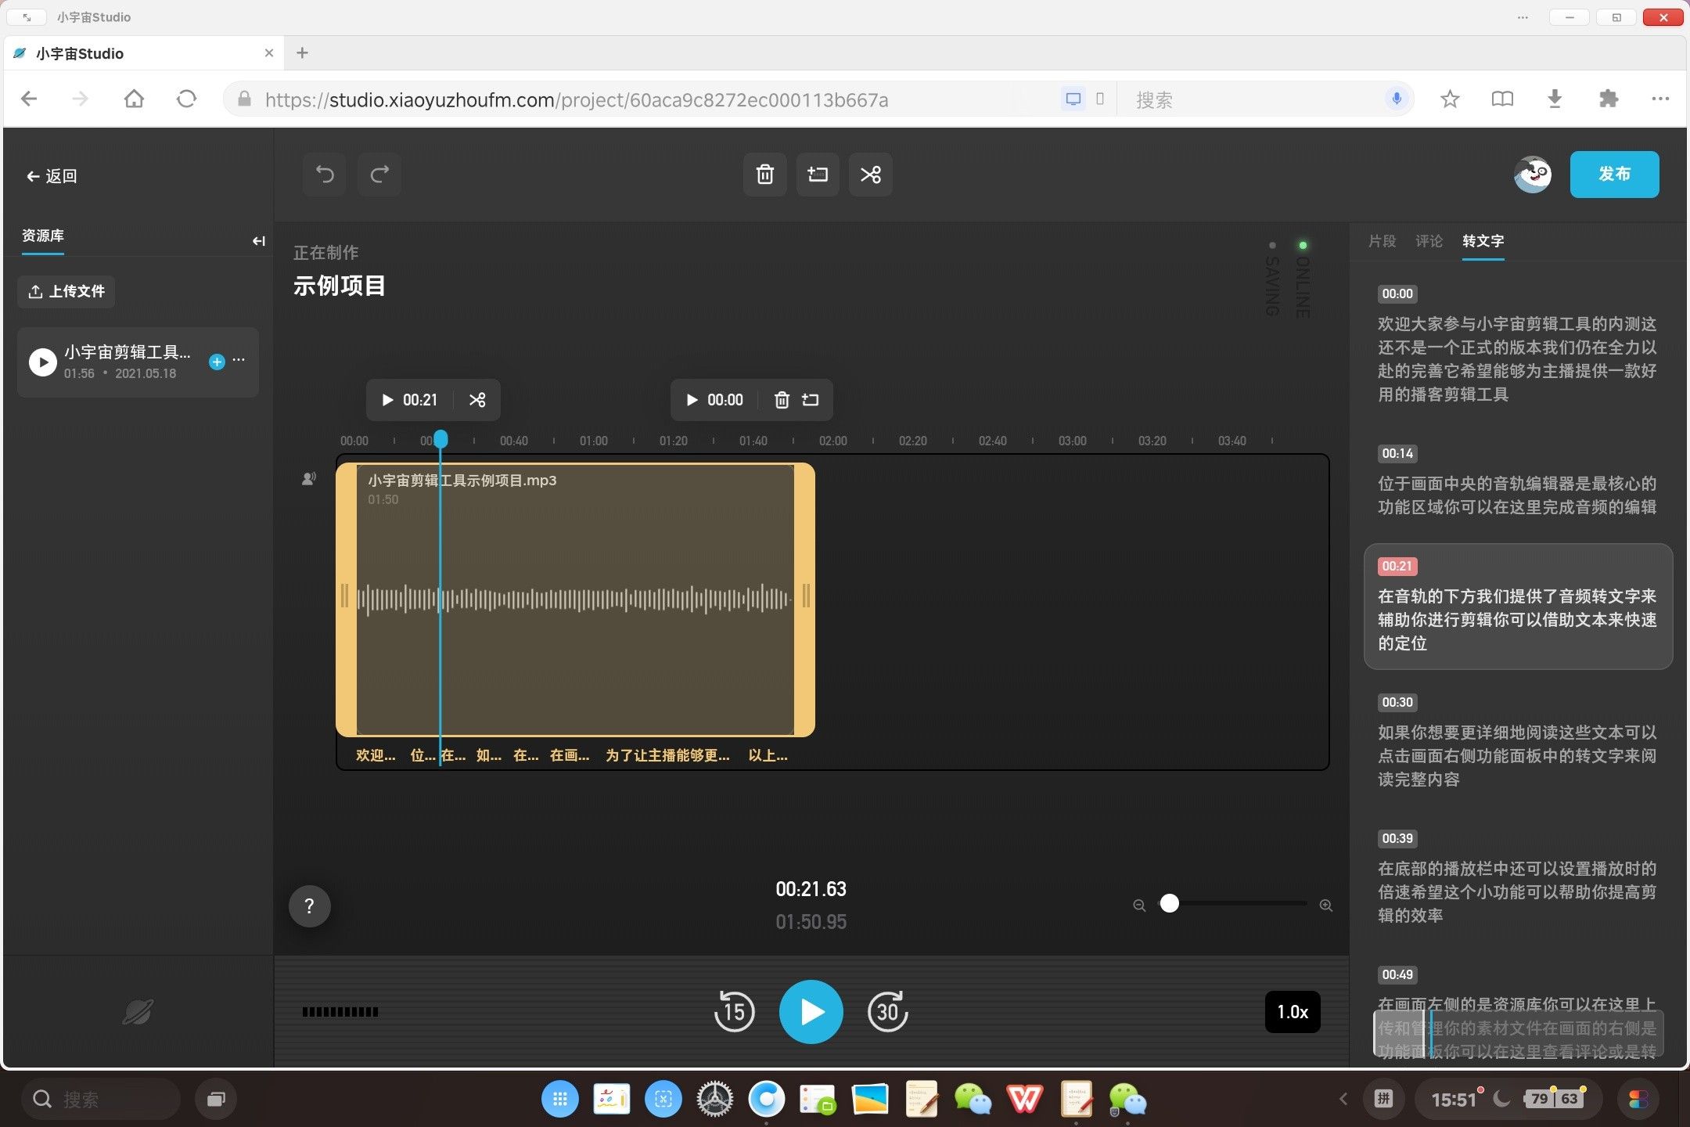Switch to the 片段 tab
Image resolution: width=1690 pixels, height=1127 pixels.
tap(1382, 241)
